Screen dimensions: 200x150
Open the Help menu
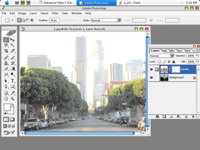[88, 13]
